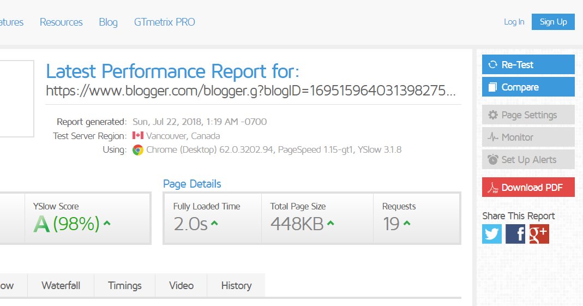Click the Chrome browser icon
Screen dimensions: 583x306
137,150
